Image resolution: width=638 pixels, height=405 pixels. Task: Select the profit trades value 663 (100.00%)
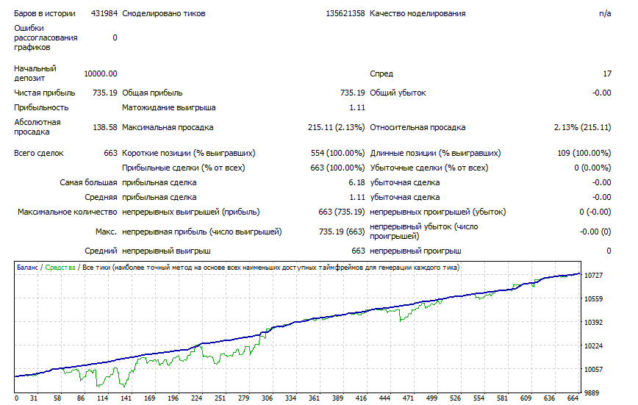(337, 168)
